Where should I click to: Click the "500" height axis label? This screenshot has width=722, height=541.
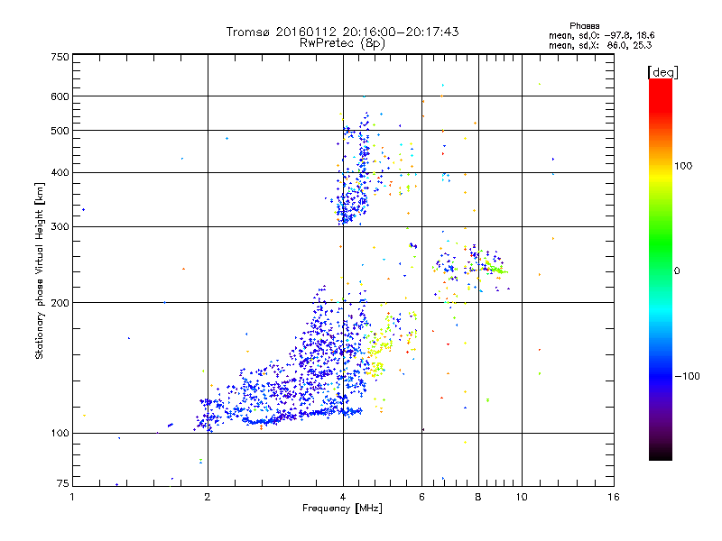[60, 131]
